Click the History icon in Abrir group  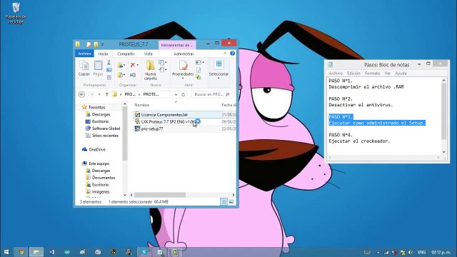click(199, 77)
